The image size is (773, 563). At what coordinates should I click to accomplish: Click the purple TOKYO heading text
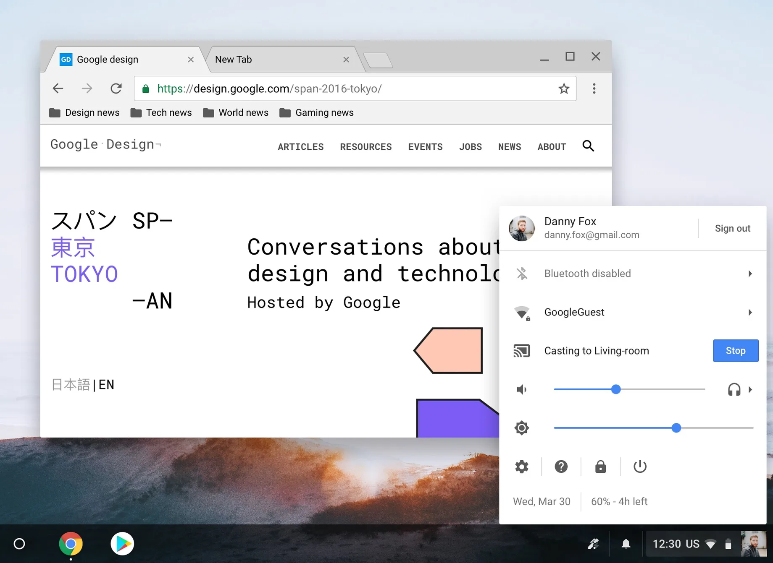(x=84, y=274)
